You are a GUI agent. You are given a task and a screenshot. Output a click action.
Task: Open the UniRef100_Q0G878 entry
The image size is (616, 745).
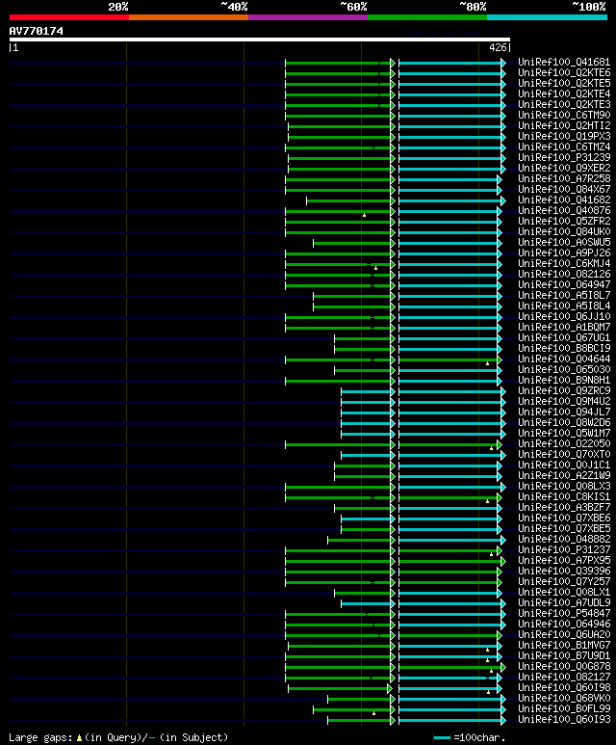[x=564, y=667]
